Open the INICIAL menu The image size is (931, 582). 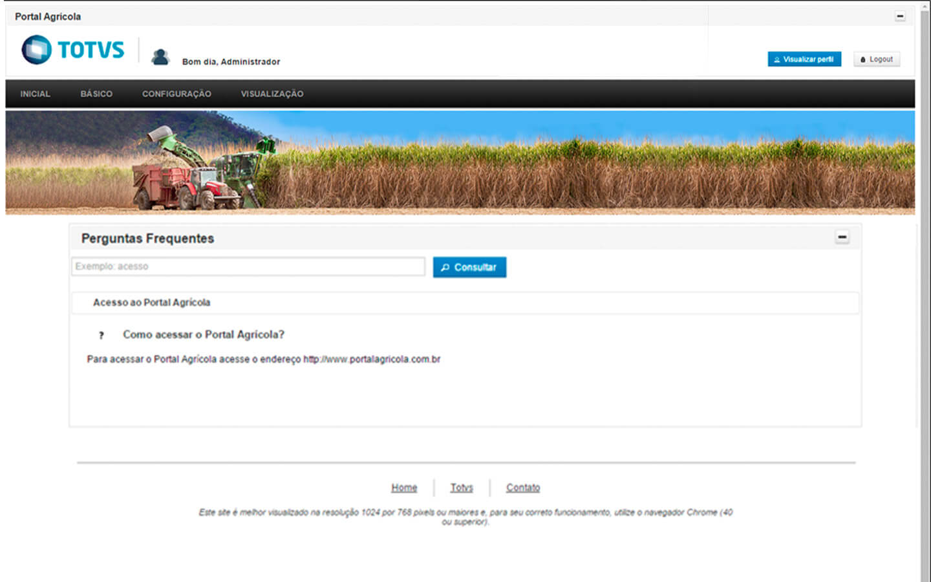point(35,94)
